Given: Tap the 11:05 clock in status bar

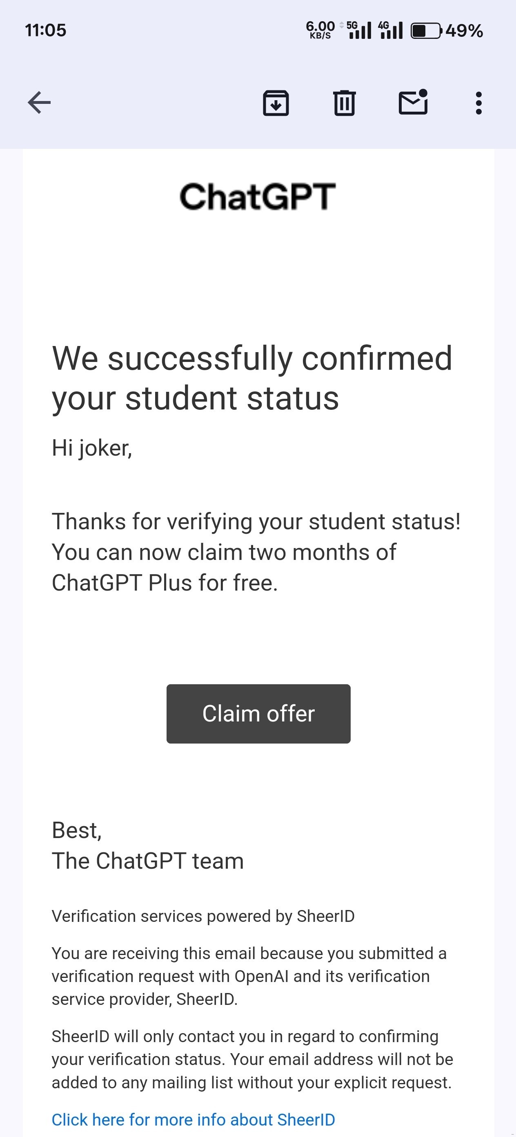Looking at the screenshot, I should (45, 30).
